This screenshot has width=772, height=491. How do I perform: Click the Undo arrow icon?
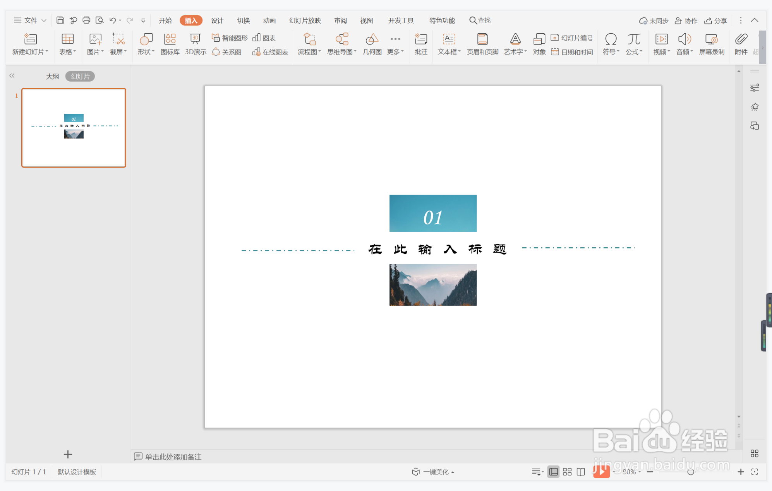coord(112,20)
